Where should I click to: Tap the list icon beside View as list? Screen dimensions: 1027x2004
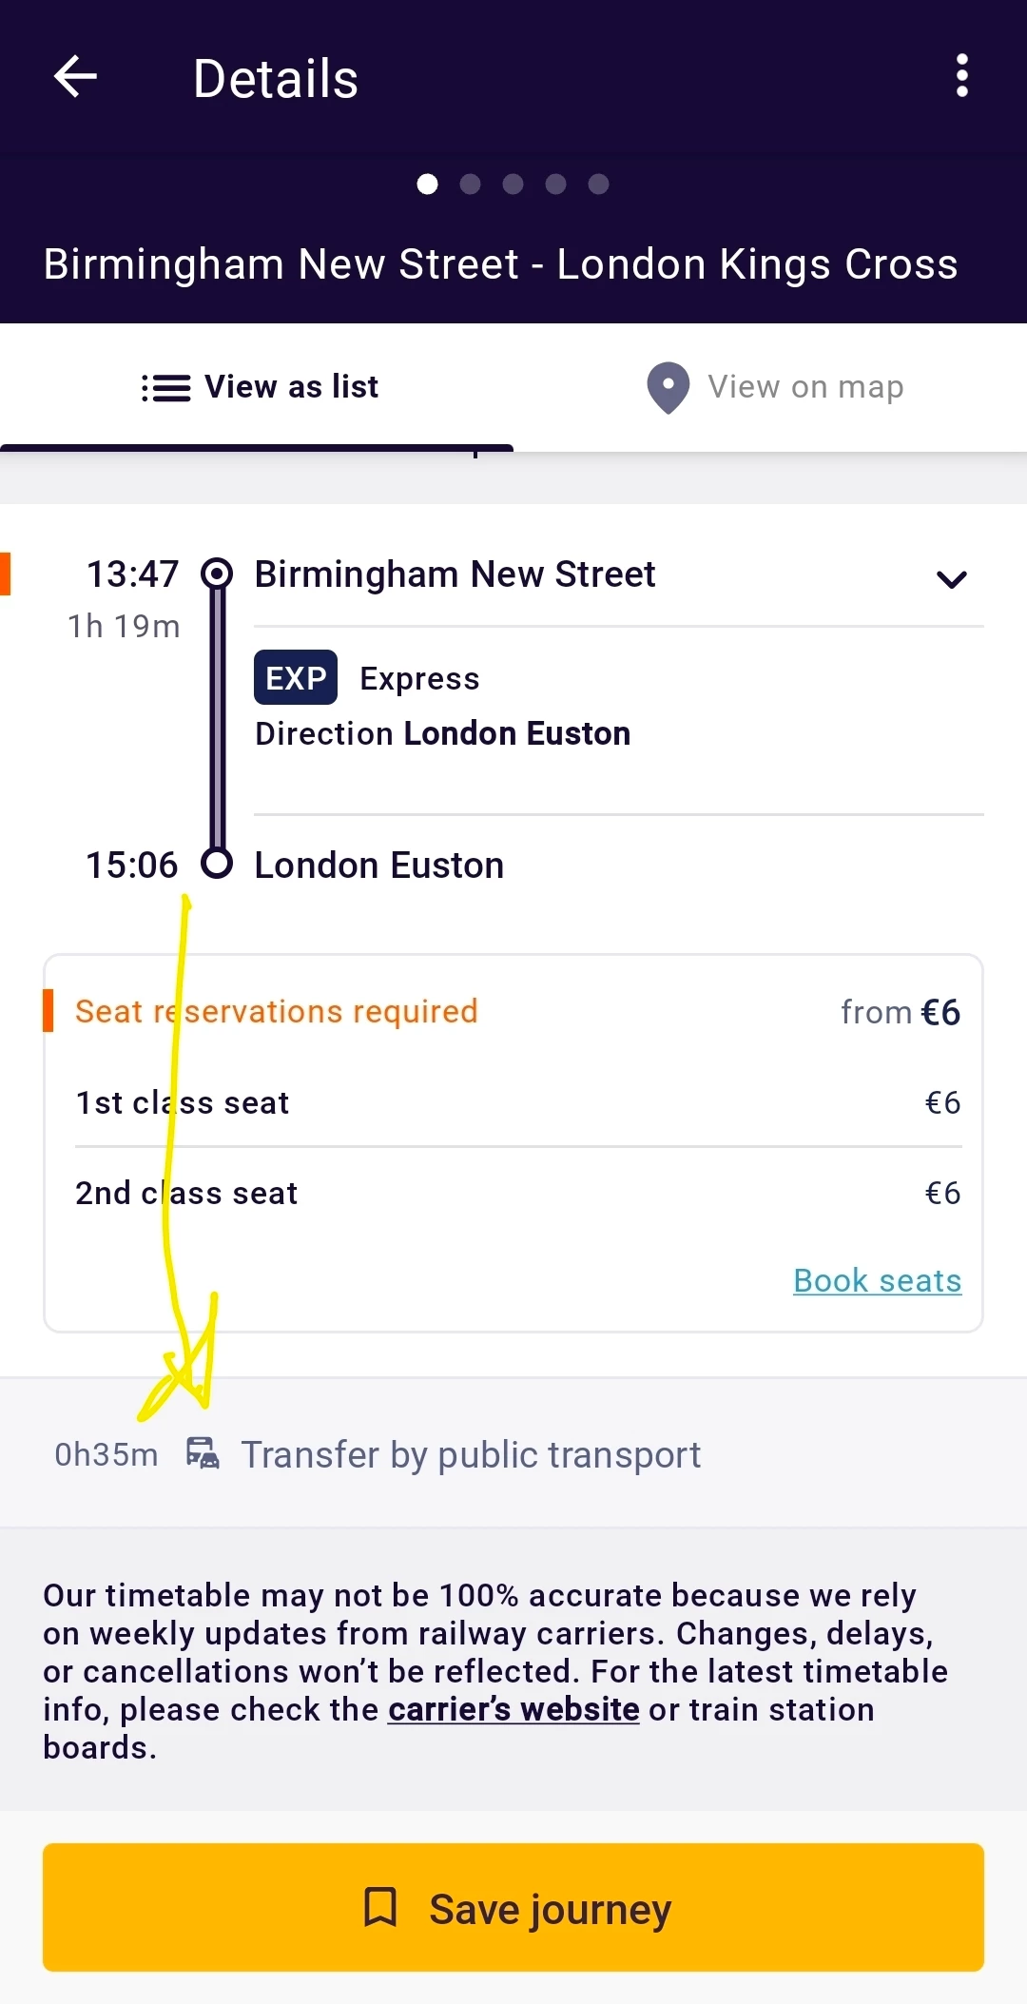click(165, 388)
